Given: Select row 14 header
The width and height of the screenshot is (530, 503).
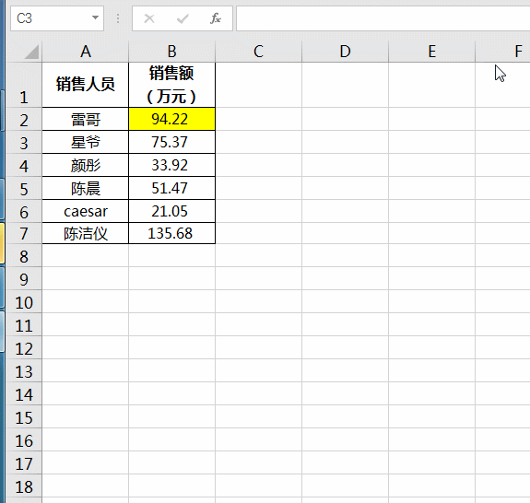Looking at the screenshot, I should coord(24,393).
